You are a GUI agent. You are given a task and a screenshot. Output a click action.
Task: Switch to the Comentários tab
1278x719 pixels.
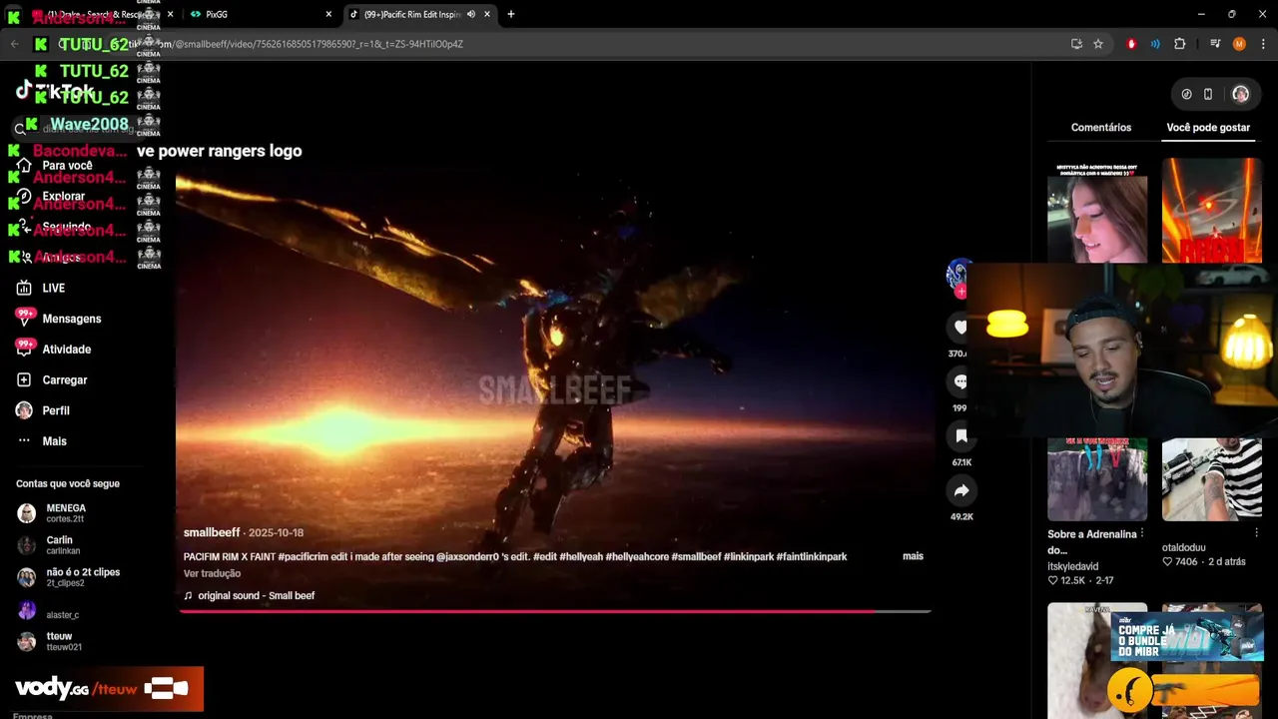pos(1101,128)
